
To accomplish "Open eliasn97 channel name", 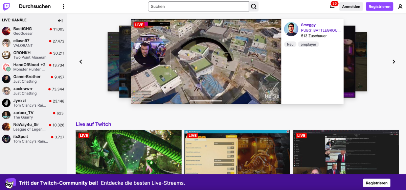I will point(21,41).
